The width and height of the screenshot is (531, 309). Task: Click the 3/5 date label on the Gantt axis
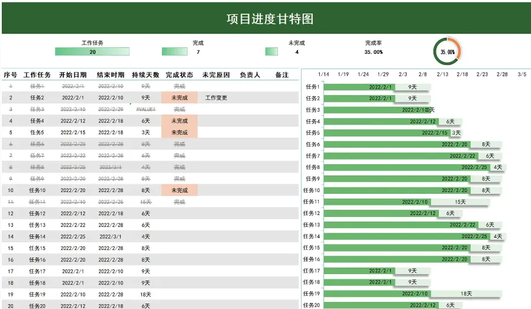(x=522, y=74)
